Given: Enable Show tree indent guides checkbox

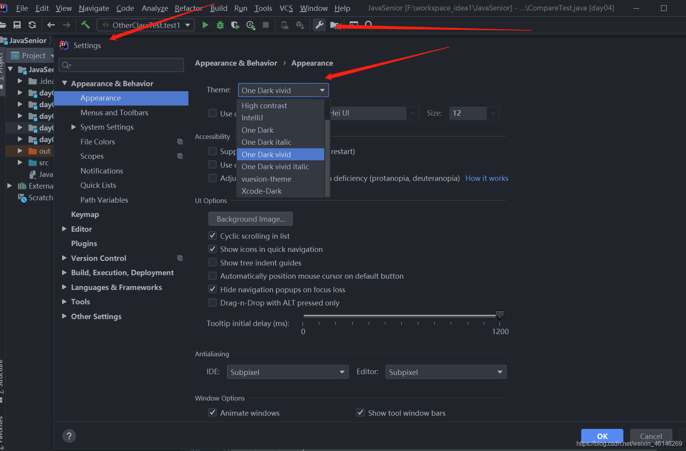Looking at the screenshot, I should (212, 262).
